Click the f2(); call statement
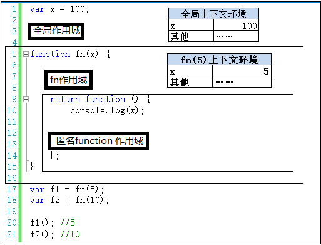The height and width of the screenshot is (245, 321). point(42,234)
